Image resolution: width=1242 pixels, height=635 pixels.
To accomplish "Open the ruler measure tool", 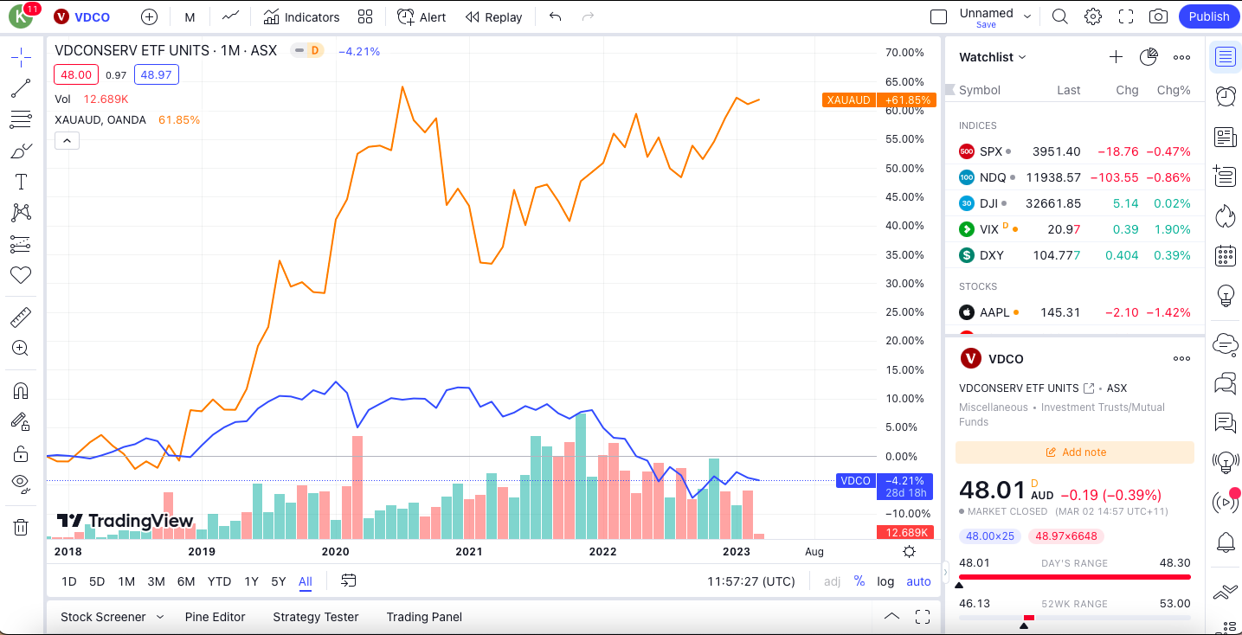I will click(x=21, y=317).
